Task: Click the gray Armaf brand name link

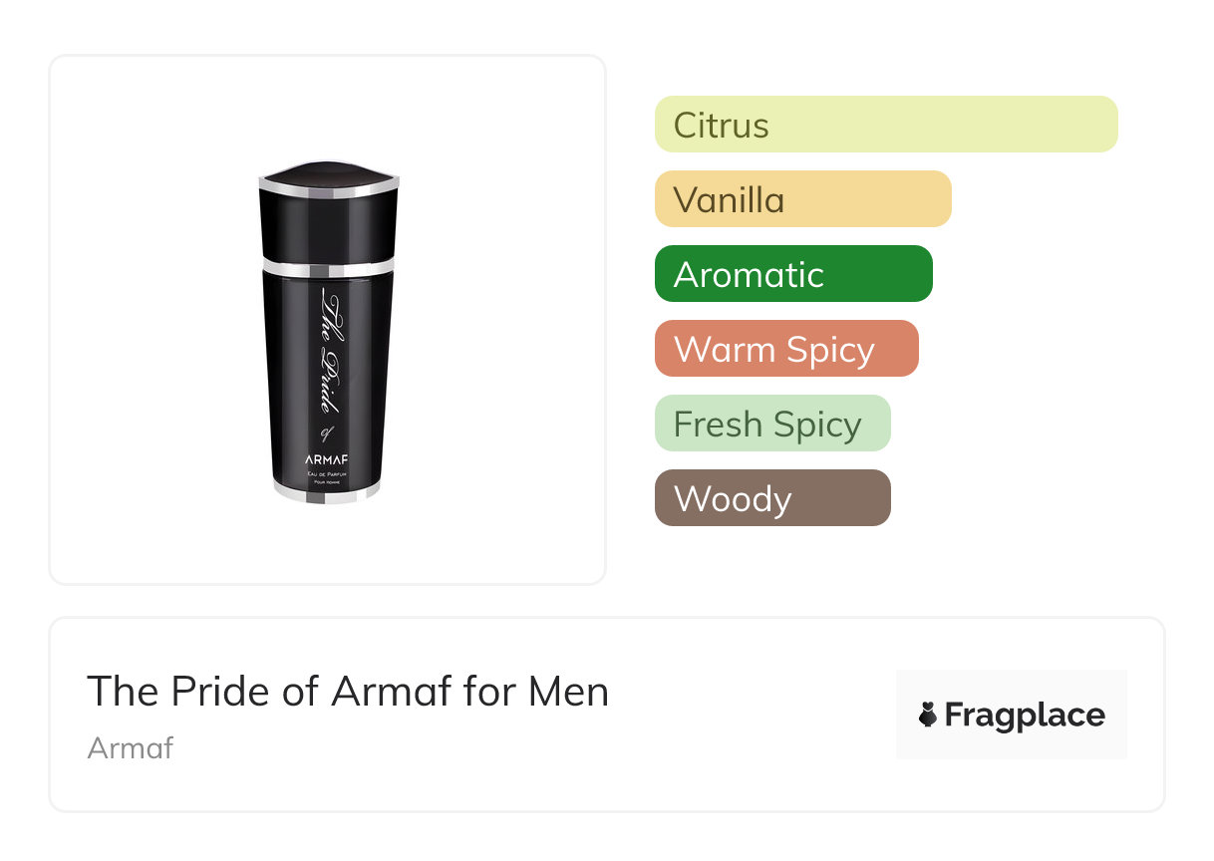Action: click(130, 747)
